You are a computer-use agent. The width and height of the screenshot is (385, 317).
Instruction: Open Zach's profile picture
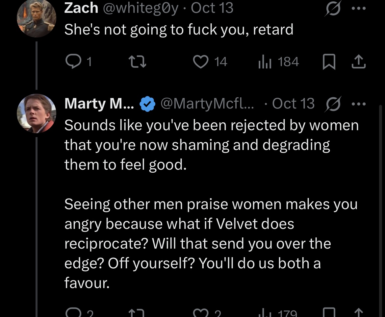click(36, 18)
